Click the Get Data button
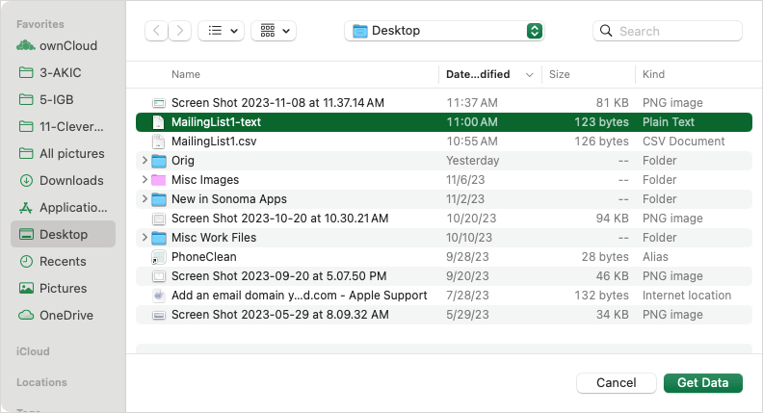Screen dimensions: 763x413 pyautogui.click(x=702, y=382)
